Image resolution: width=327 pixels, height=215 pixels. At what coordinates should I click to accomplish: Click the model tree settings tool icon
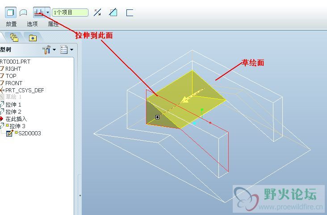(46, 50)
